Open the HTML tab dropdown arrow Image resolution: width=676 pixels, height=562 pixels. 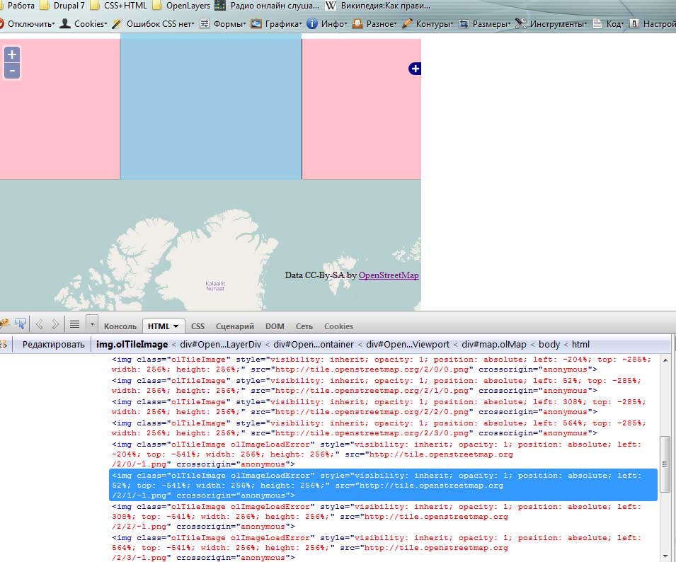(176, 326)
